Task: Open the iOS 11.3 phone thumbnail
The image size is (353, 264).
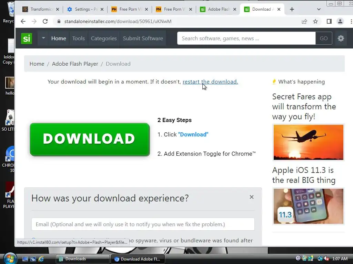Action: coord(309,206)
